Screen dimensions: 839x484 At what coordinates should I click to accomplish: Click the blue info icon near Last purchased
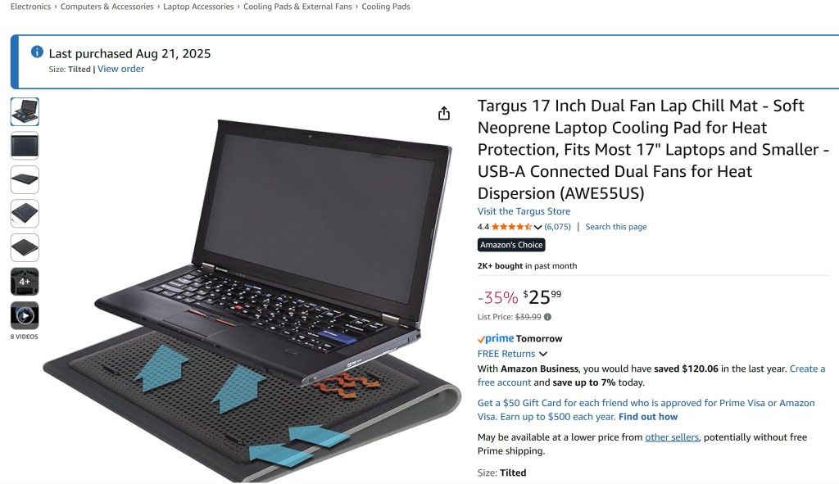[x=37, y=52]
